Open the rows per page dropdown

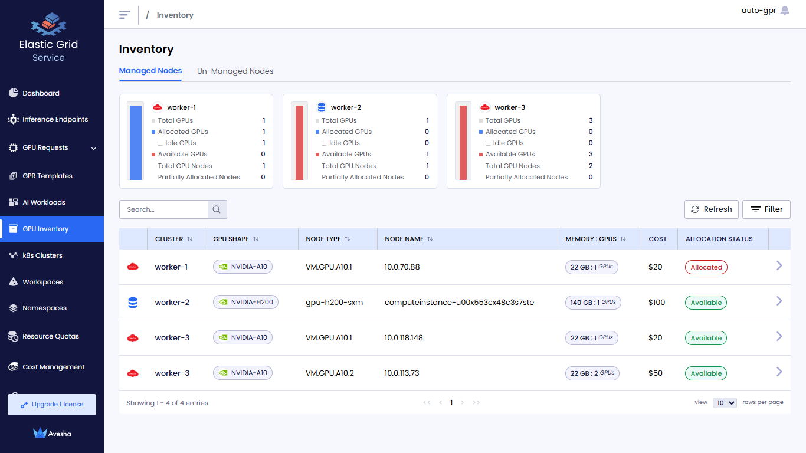tap(725, 403)
